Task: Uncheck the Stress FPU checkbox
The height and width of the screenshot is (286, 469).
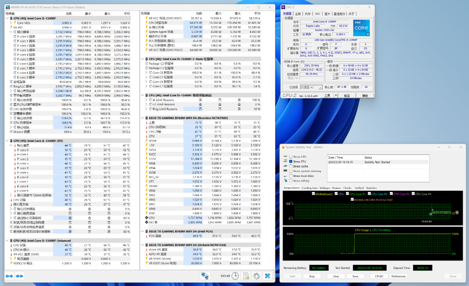Action: (291, 162)
